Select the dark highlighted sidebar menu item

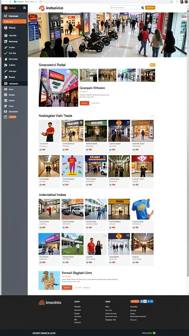point(14,84)
